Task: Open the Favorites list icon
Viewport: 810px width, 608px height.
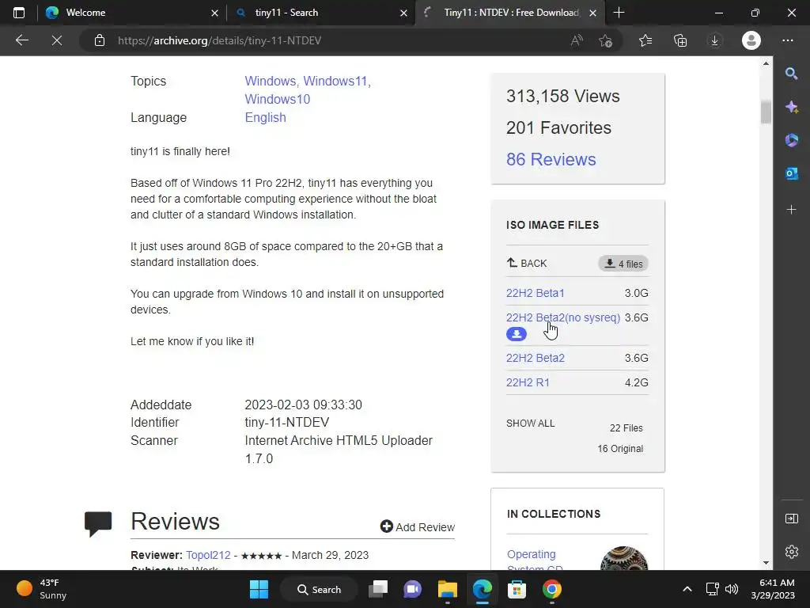Action: click(x=645, y=40)
